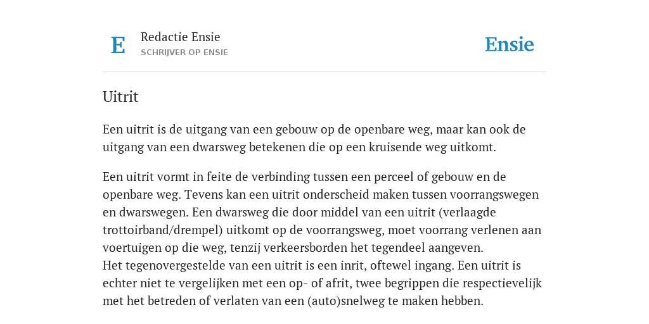Screen dimensions: 649x324
Task: Open the Redactie Ensie author profile
Action: [x=181, y=37]
